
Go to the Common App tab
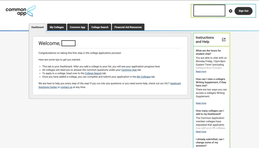click(77, 27)
